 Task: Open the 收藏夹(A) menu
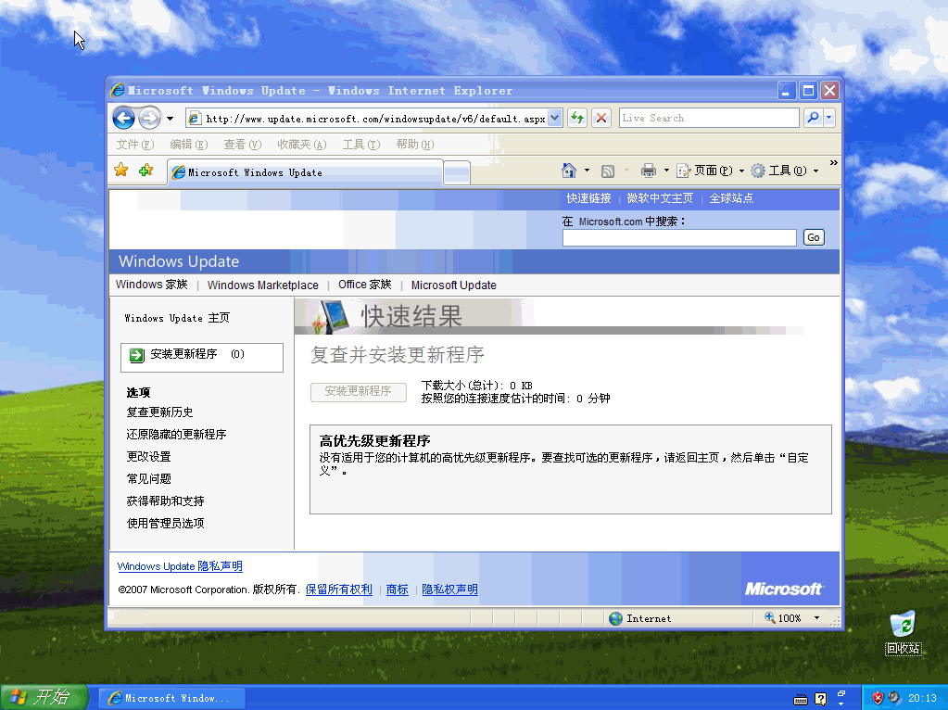[x=302, y=145]
